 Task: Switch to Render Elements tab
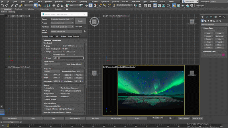(x=74, y=36)
